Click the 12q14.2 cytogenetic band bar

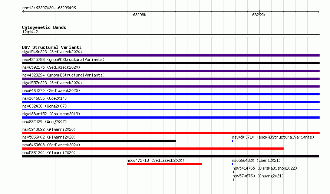pyautogui.click(x=171, y=36)
